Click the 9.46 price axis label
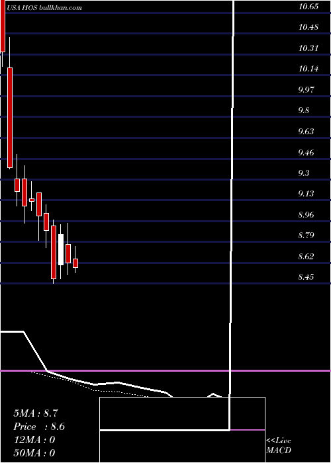Viewport: 331px width, 463px height. 306,153
